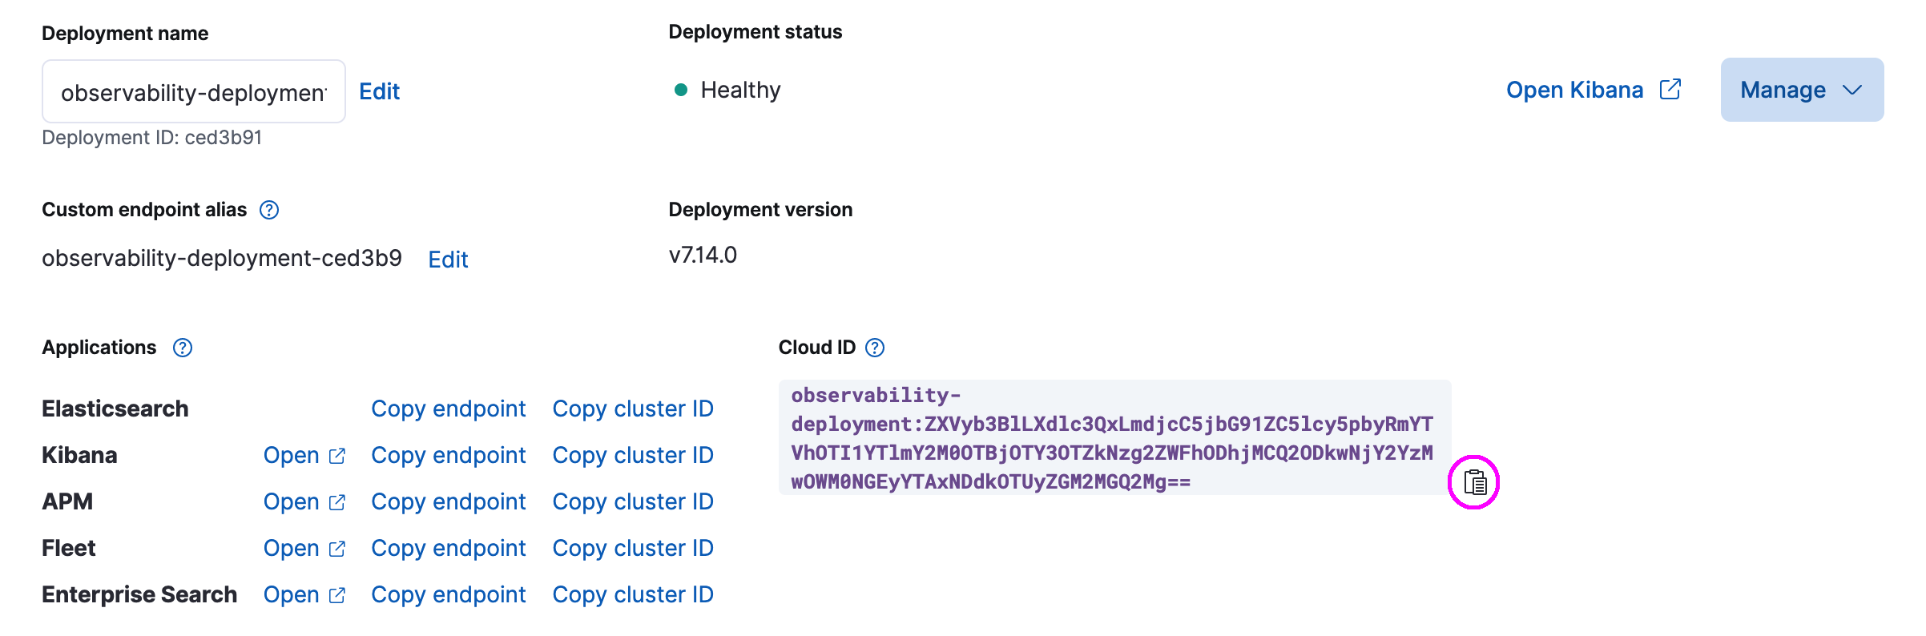Open Kibana from the header link

(x=1574, y=90)
